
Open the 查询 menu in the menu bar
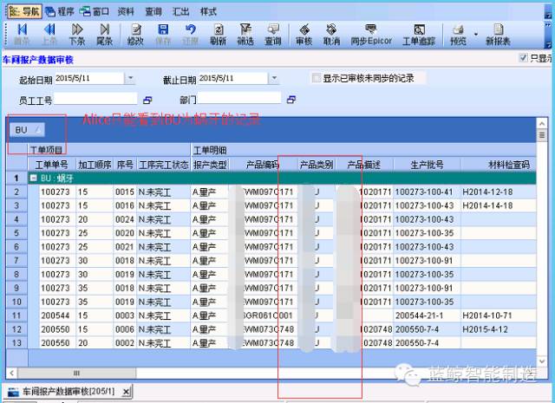pyautogui.click(x=153, y=11)
